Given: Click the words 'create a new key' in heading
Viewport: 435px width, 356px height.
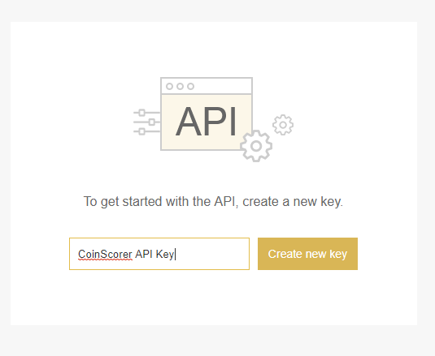Looking at the screenshot, I should tap(293, 201).
